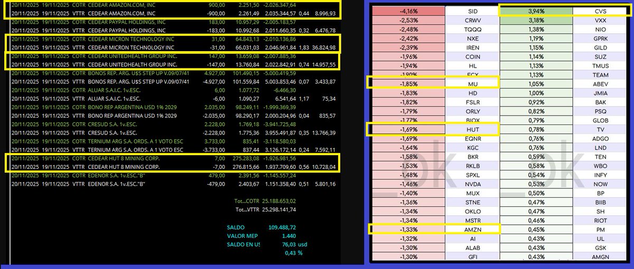Screen dimensions: 634x269
Task: Select the -1,33% value beside AMZN
Action: point(408,229)
